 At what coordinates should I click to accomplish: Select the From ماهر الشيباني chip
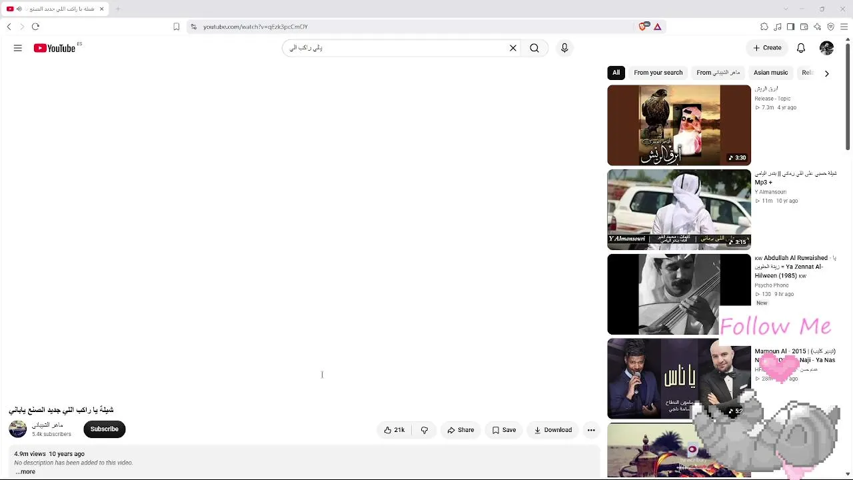tap(718, 73)
